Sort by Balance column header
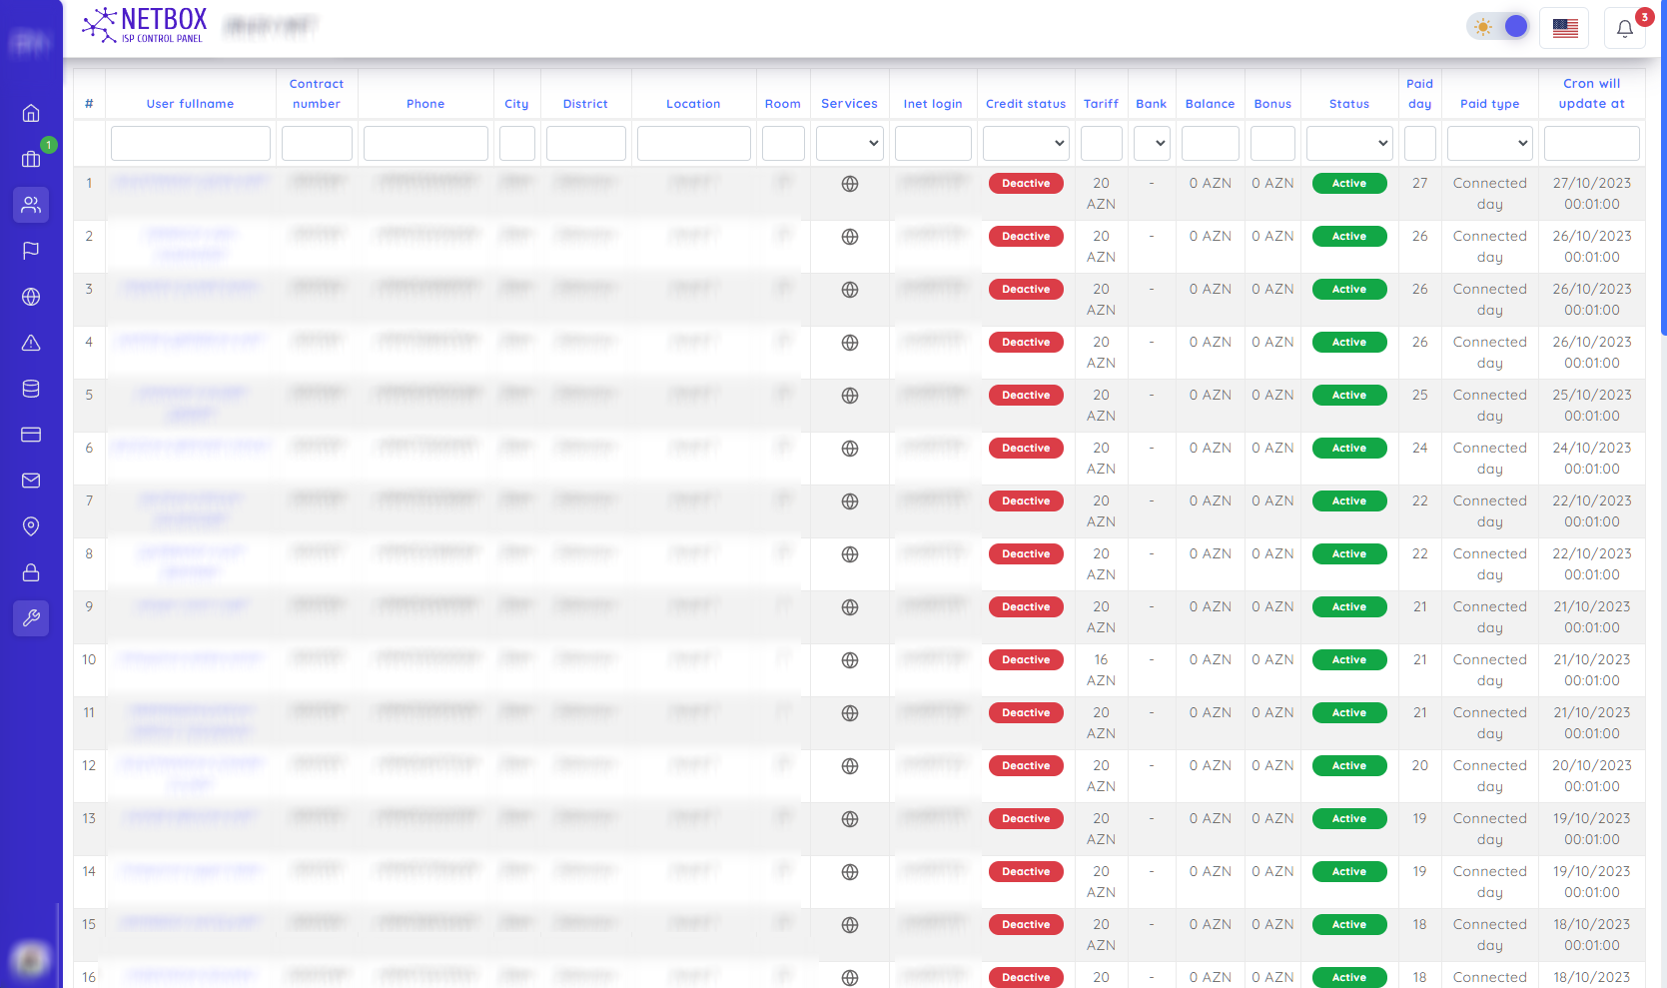Screen dimensions: 1667x988 click(1210, 104)
